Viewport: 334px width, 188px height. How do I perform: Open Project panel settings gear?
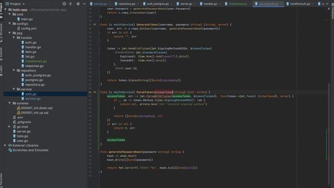(78, 4)
